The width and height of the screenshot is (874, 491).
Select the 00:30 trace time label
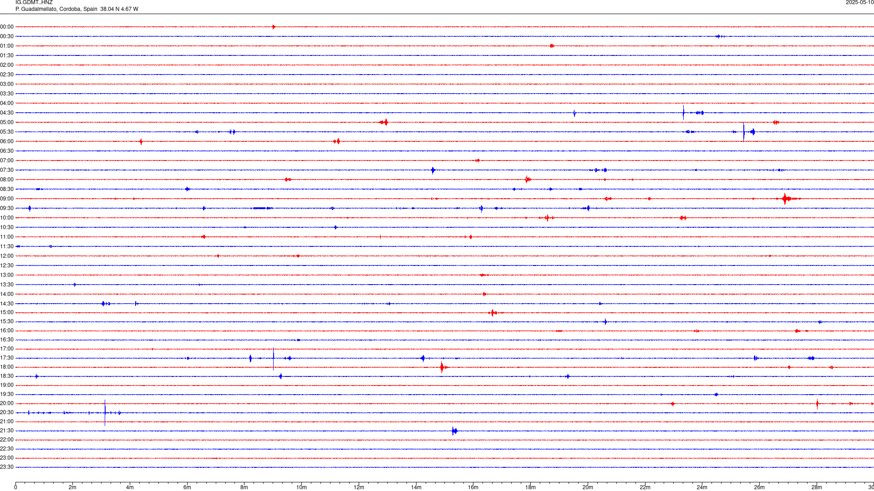pyautogui.click(x=7, y=36)
